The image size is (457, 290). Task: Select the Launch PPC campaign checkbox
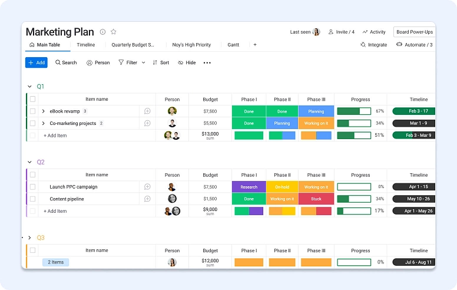point(33,187)
